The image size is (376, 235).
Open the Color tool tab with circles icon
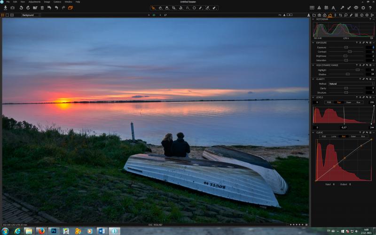(325, 15)
